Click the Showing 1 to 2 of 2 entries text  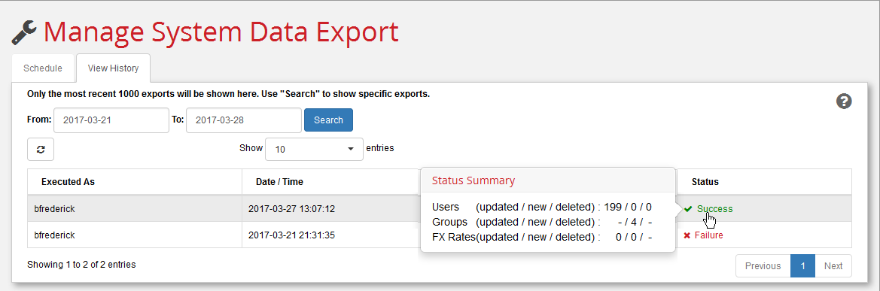click(81, 264)
